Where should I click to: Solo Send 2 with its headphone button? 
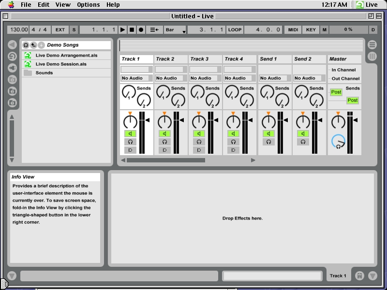303,142
